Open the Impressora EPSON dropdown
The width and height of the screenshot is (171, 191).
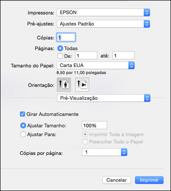coord(103,12)
